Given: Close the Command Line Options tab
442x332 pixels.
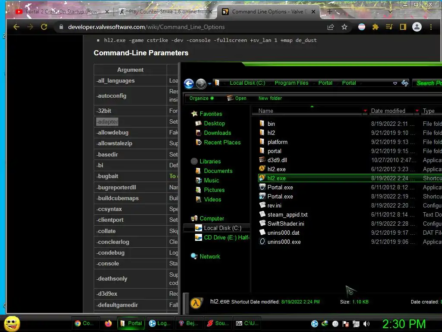Looking at the screenshot, I should (313, 12).
